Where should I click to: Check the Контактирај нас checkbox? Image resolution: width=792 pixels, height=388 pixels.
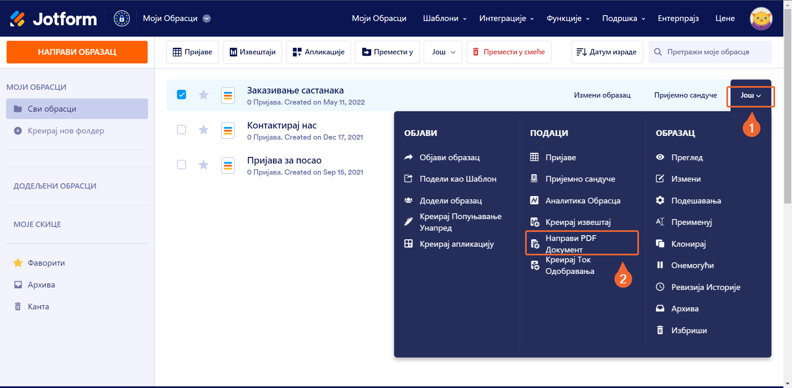(x=181, y=130)
